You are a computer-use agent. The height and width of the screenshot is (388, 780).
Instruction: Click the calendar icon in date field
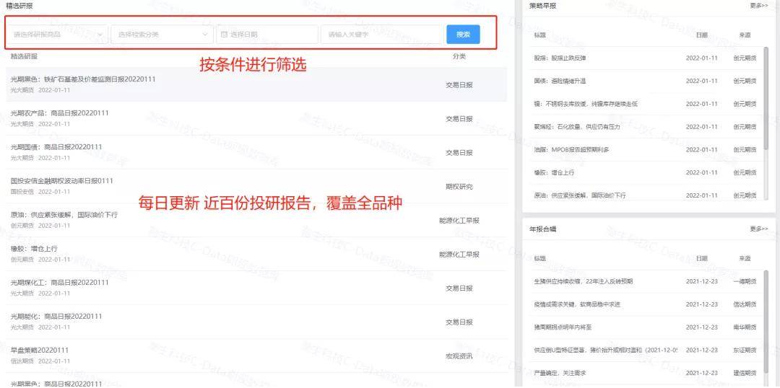click(224, 35)
